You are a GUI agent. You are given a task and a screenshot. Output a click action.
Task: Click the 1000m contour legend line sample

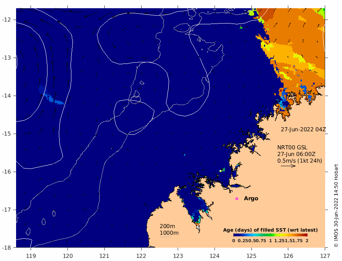tap(165, 237)
